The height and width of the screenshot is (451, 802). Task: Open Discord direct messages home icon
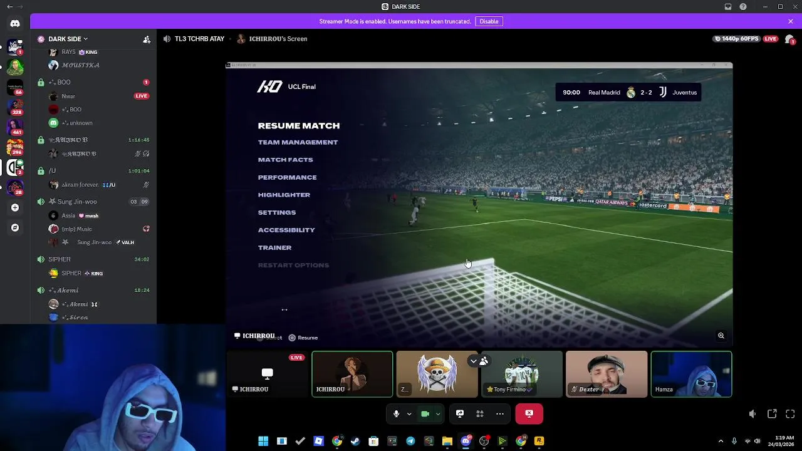[15, 24]
